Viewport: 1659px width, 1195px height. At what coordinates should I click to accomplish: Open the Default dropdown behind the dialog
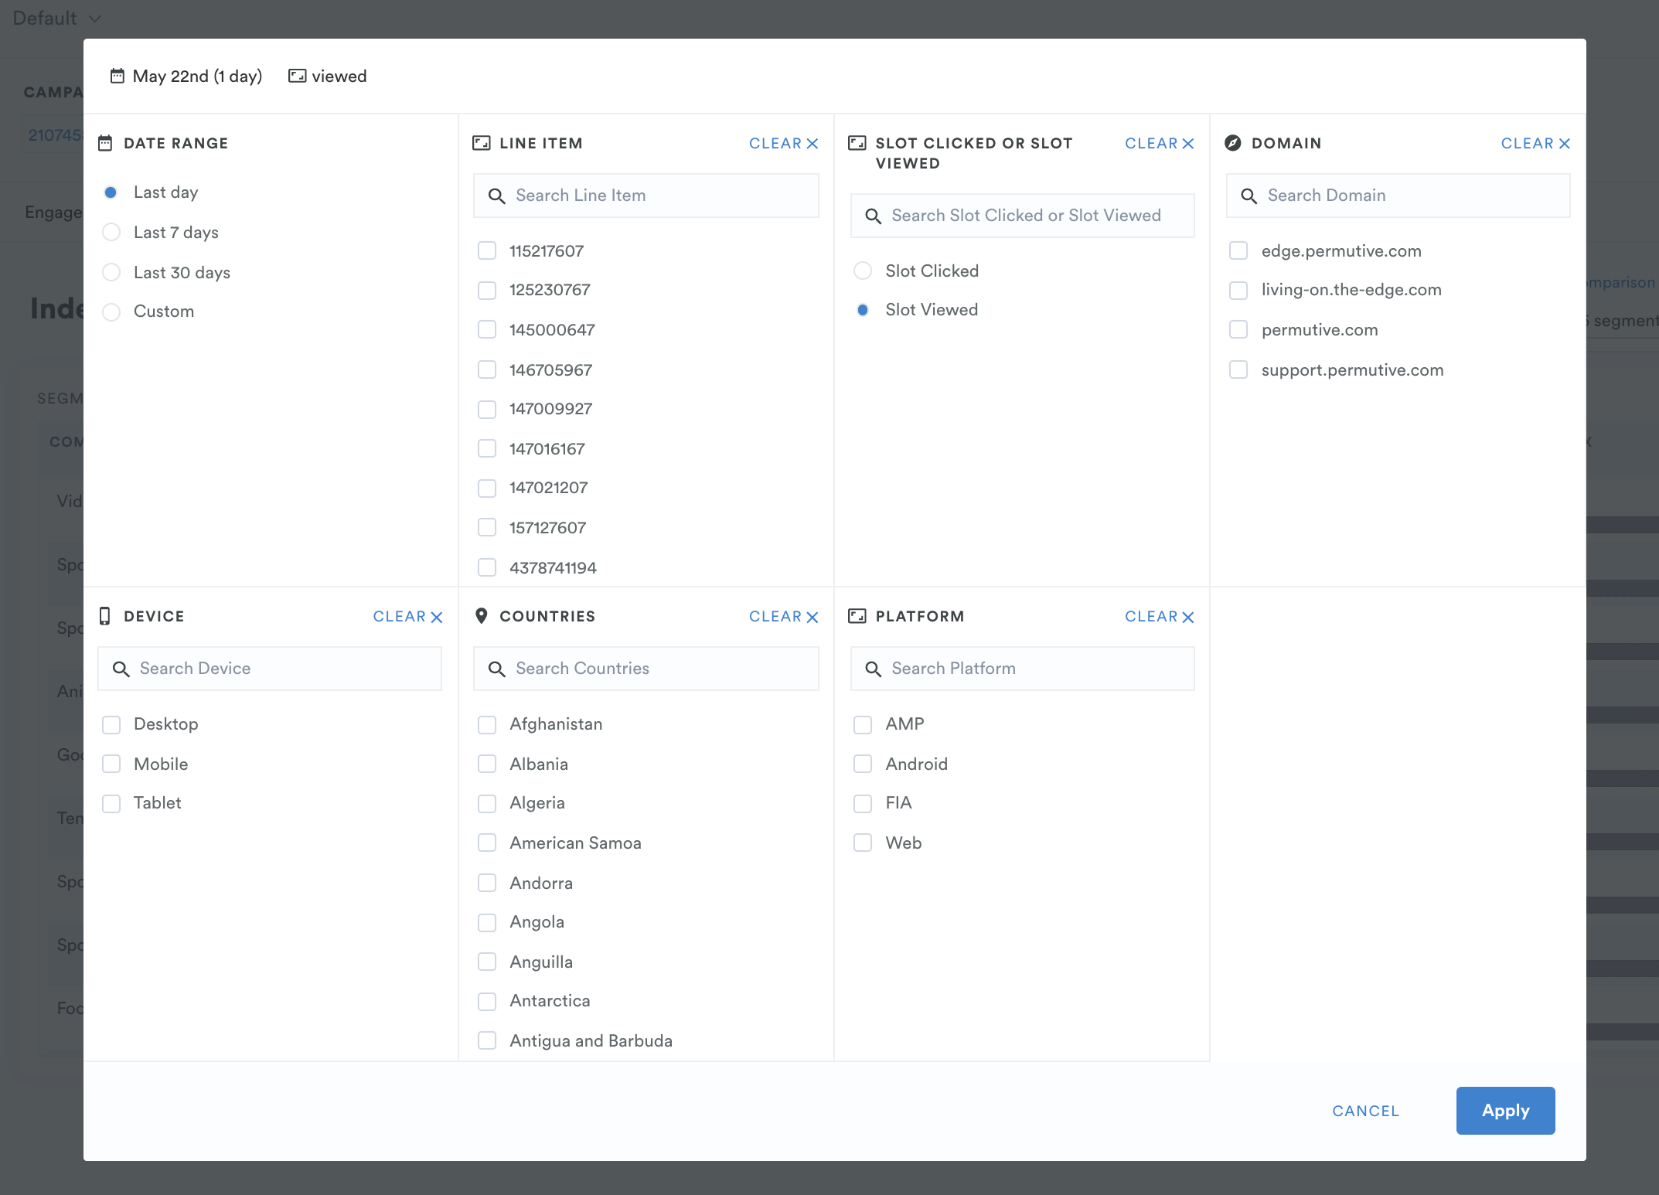pyautogui.click(x=56, y=18)
